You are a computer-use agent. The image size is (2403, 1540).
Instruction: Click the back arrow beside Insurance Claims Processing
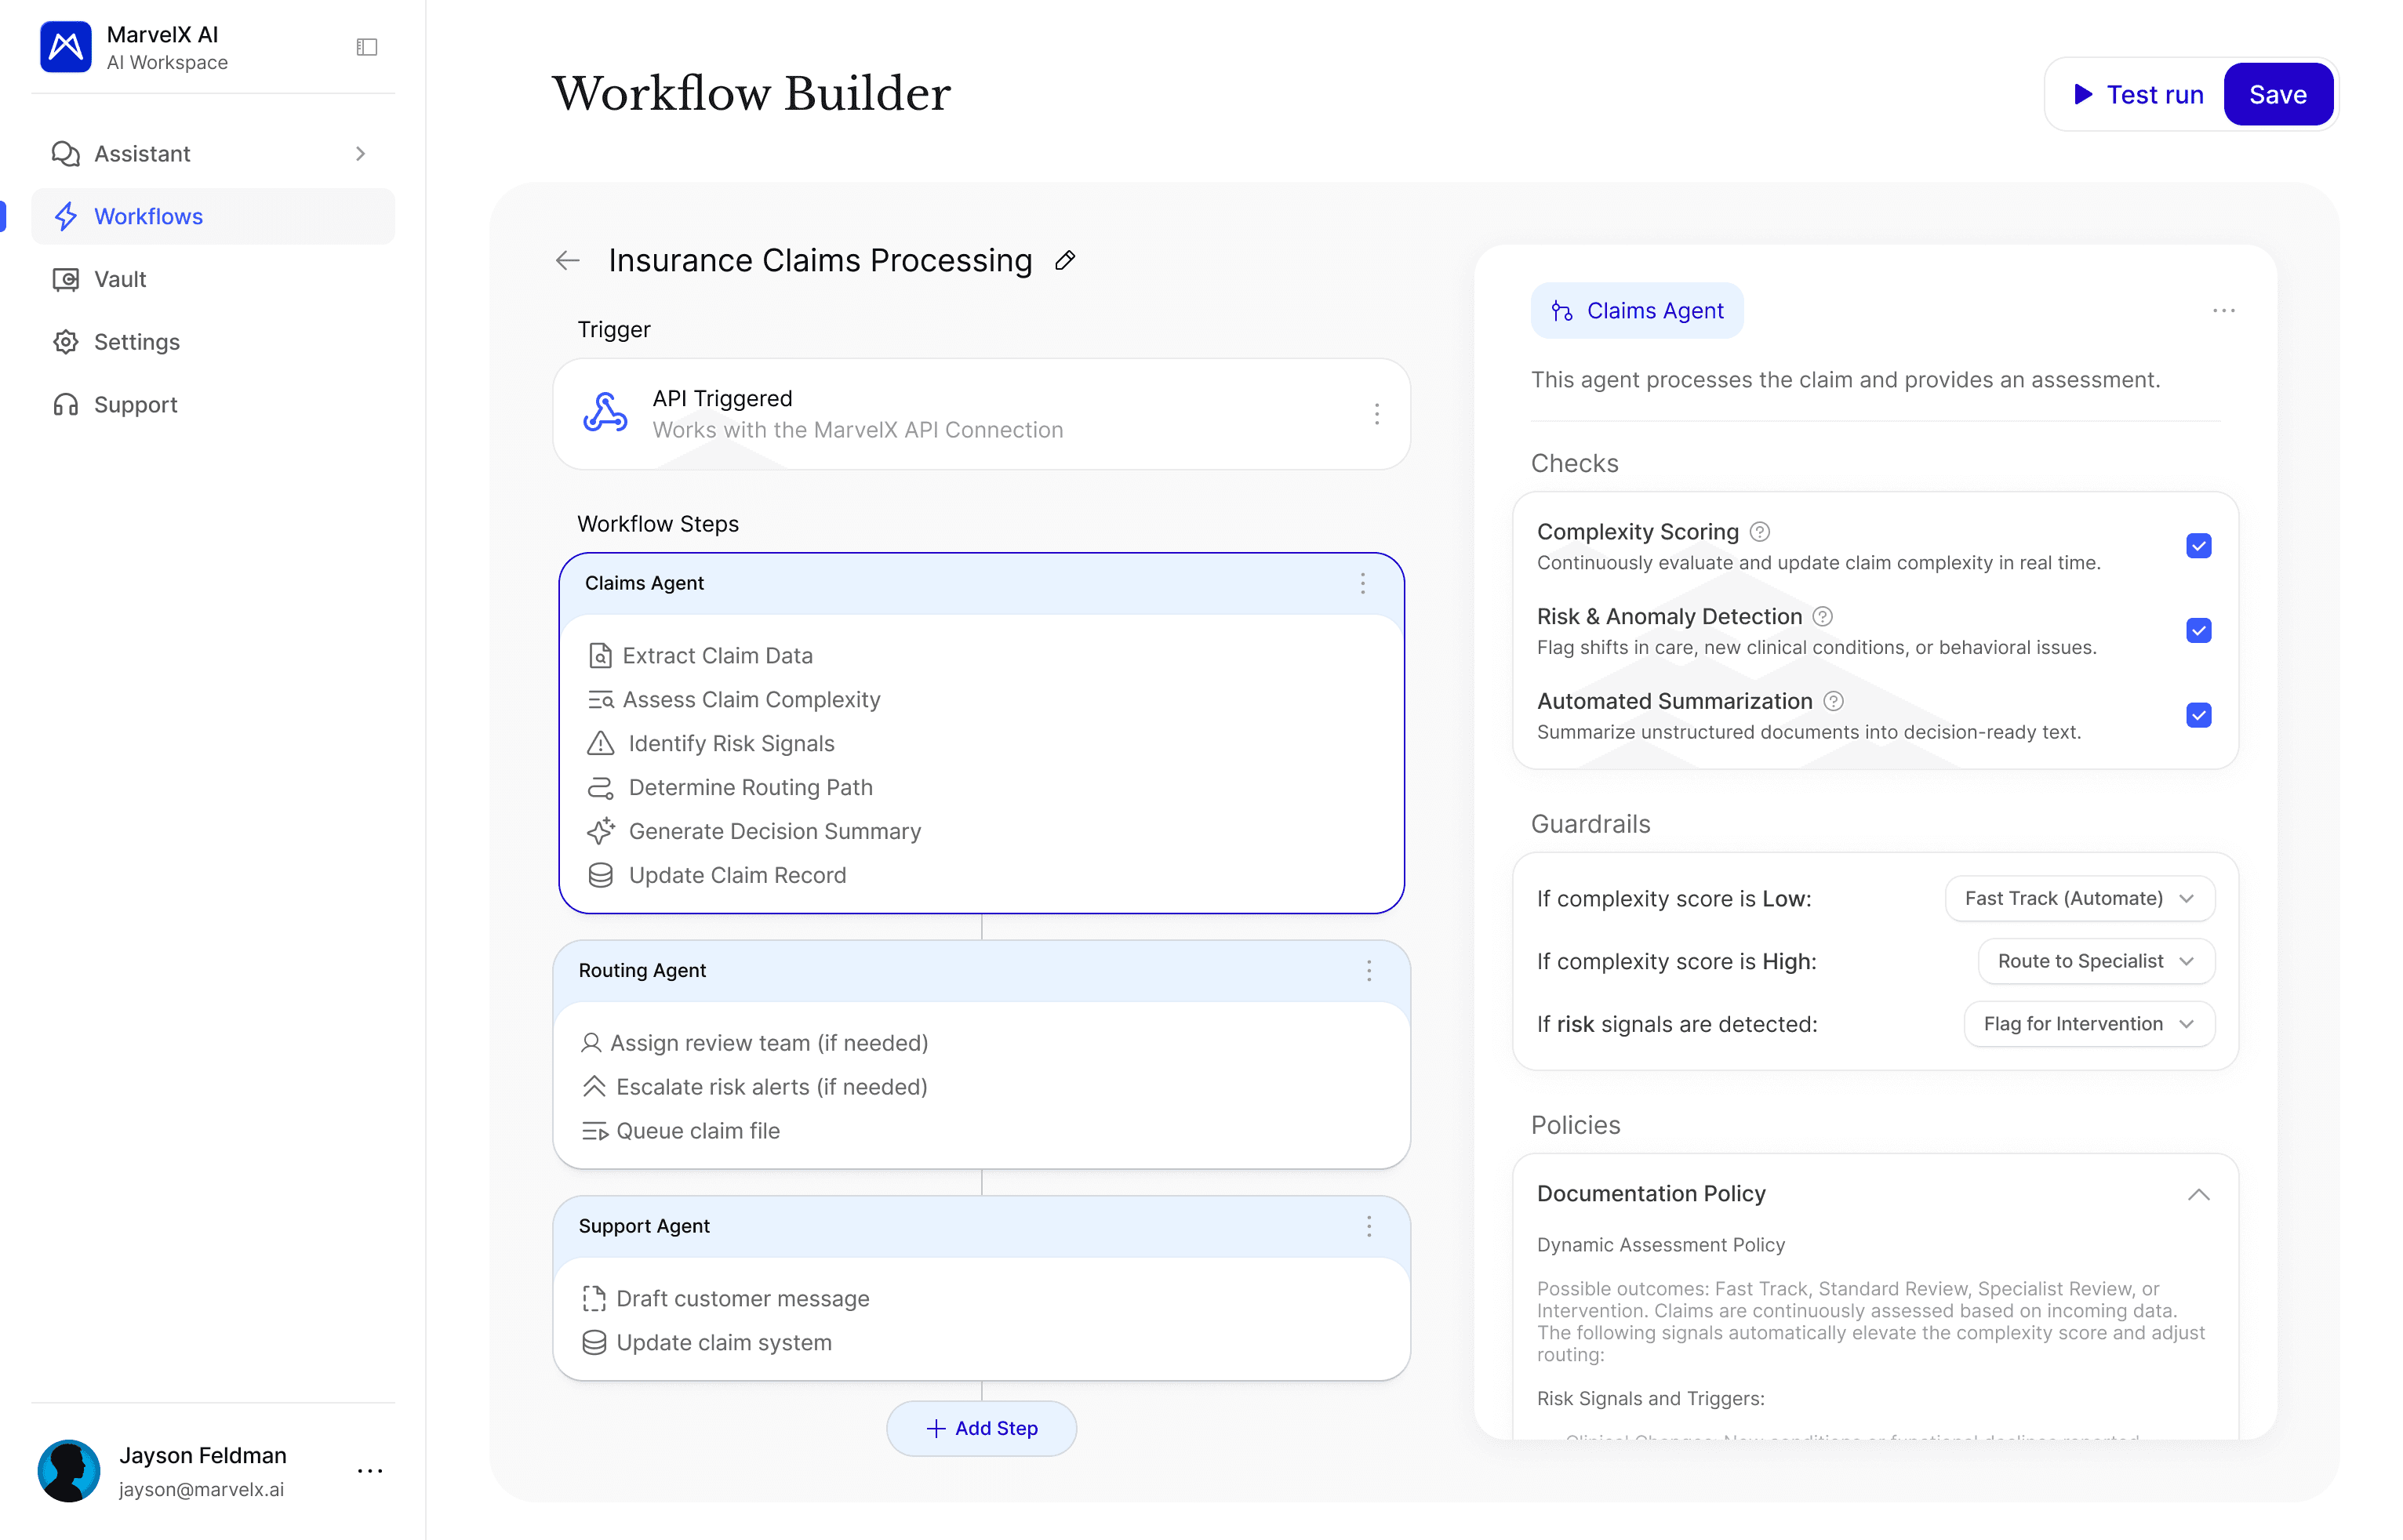(x=567, y=261)
